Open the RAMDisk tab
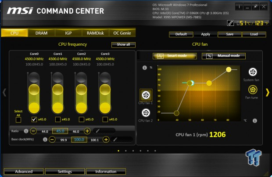The height and width of the screenshot is (177, 272). click(95, 33)
